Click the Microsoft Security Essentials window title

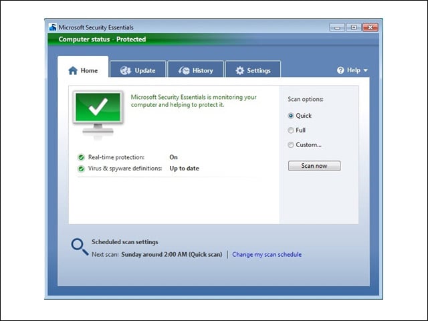point(96,27)
